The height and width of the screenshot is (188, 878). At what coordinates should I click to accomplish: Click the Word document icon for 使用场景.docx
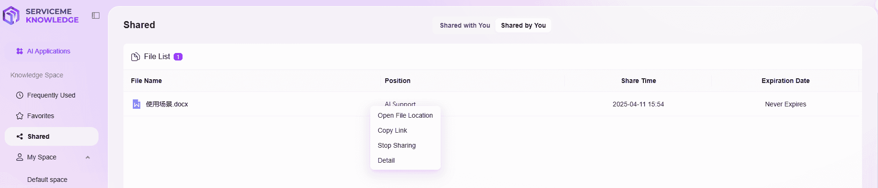tap(137, 104)
